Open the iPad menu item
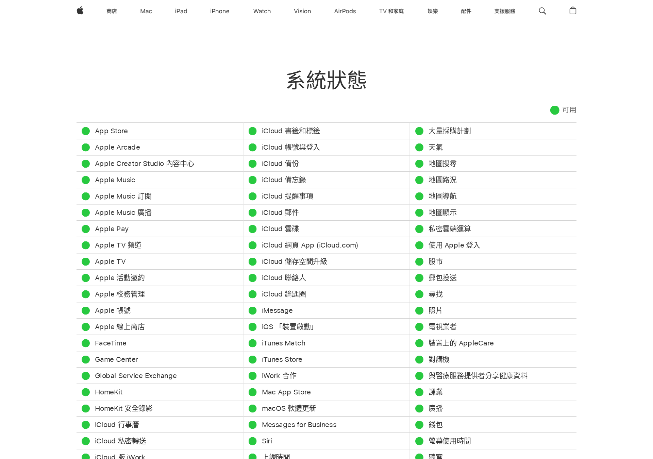653x459 pixels. [x=181, y=11]
